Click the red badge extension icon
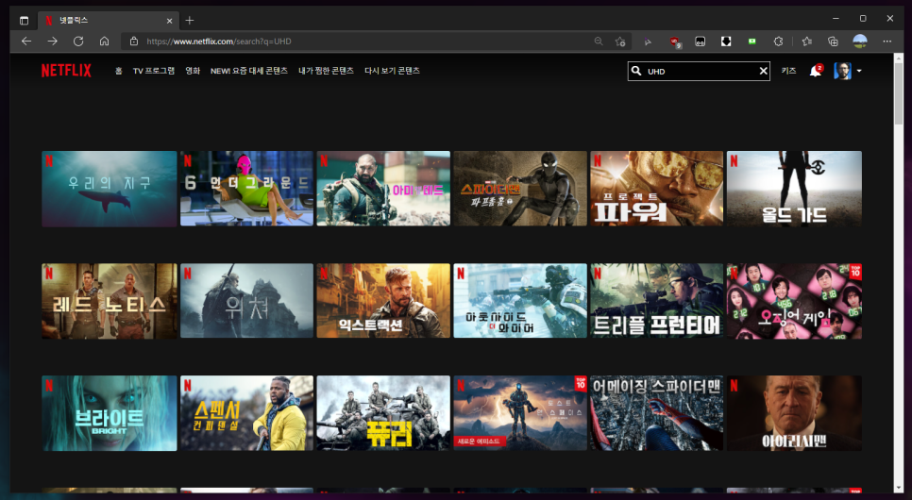Screen dimensions: 912x500 (x=675, y=42)
